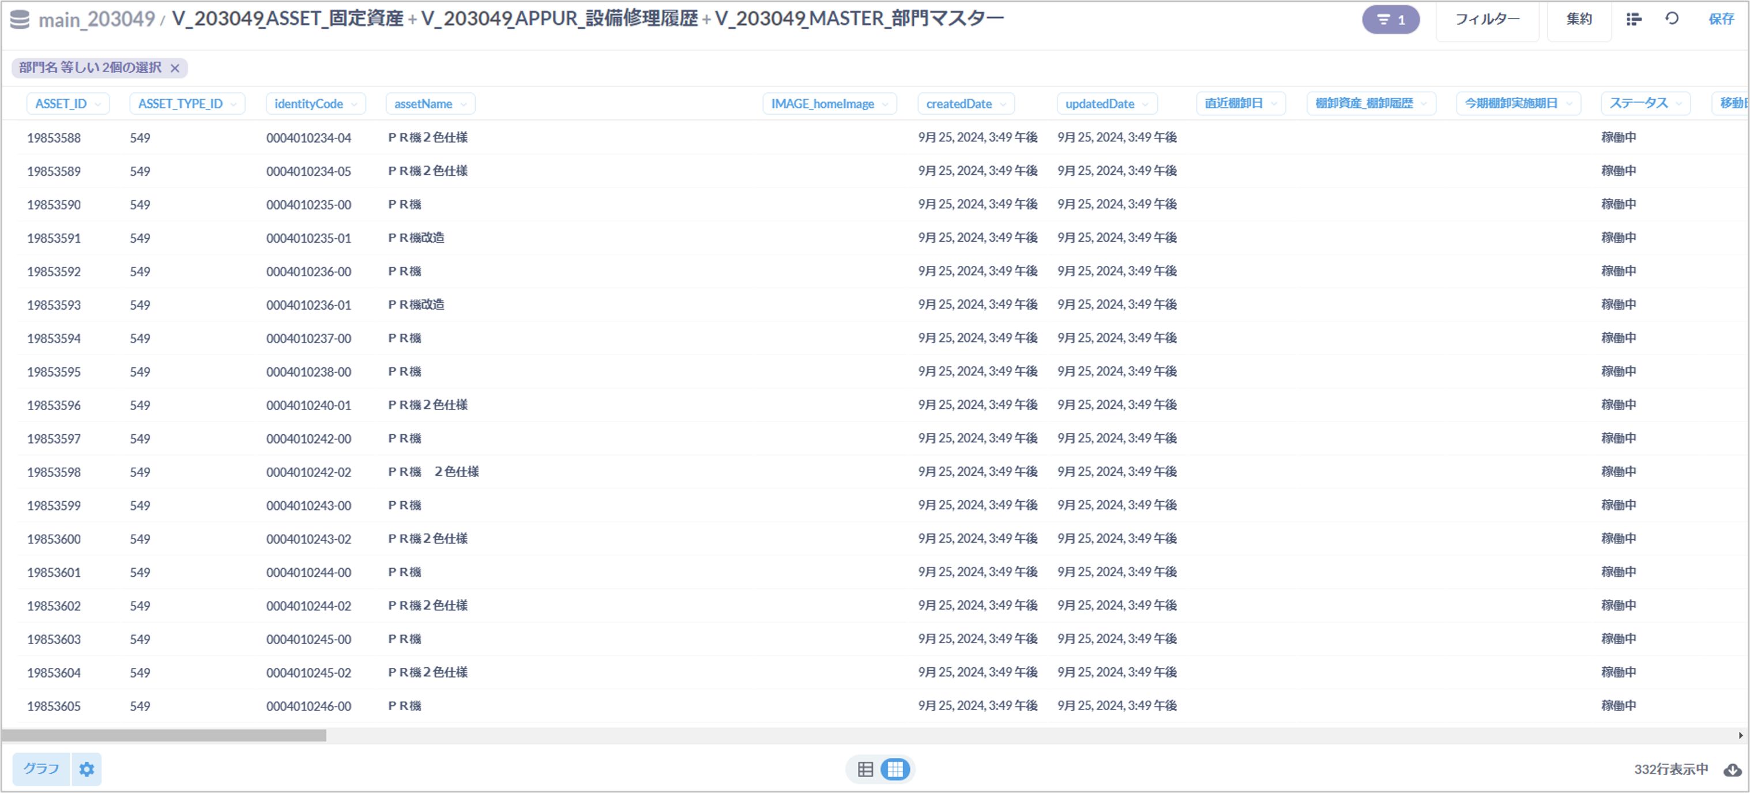Open フィルター button
The height and width of the screenshot is (793, 1750).
tap(1487, 20)
